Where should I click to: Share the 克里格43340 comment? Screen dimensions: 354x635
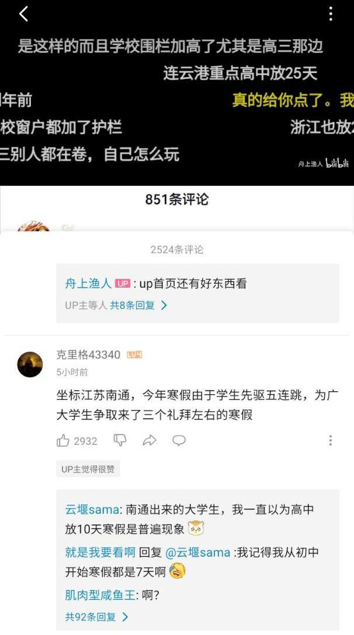point(150,441)
